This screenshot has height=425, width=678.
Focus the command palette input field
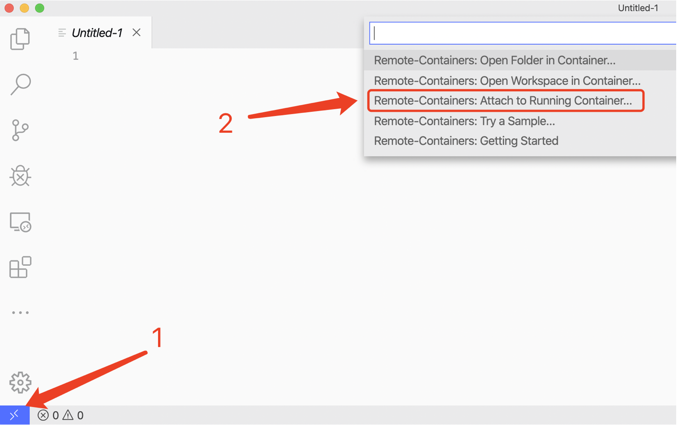[x=523, y=33]
